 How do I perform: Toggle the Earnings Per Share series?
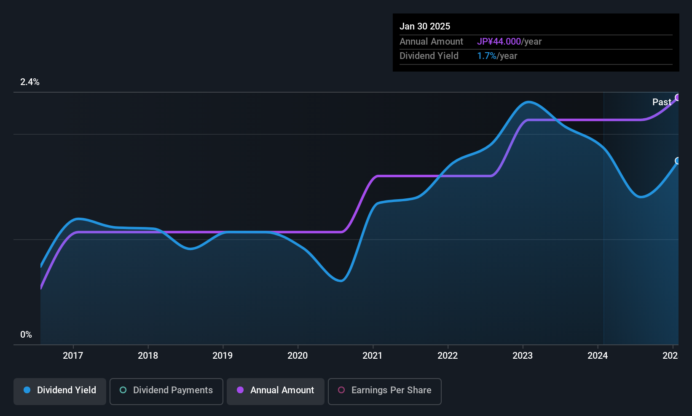[385, 391]
